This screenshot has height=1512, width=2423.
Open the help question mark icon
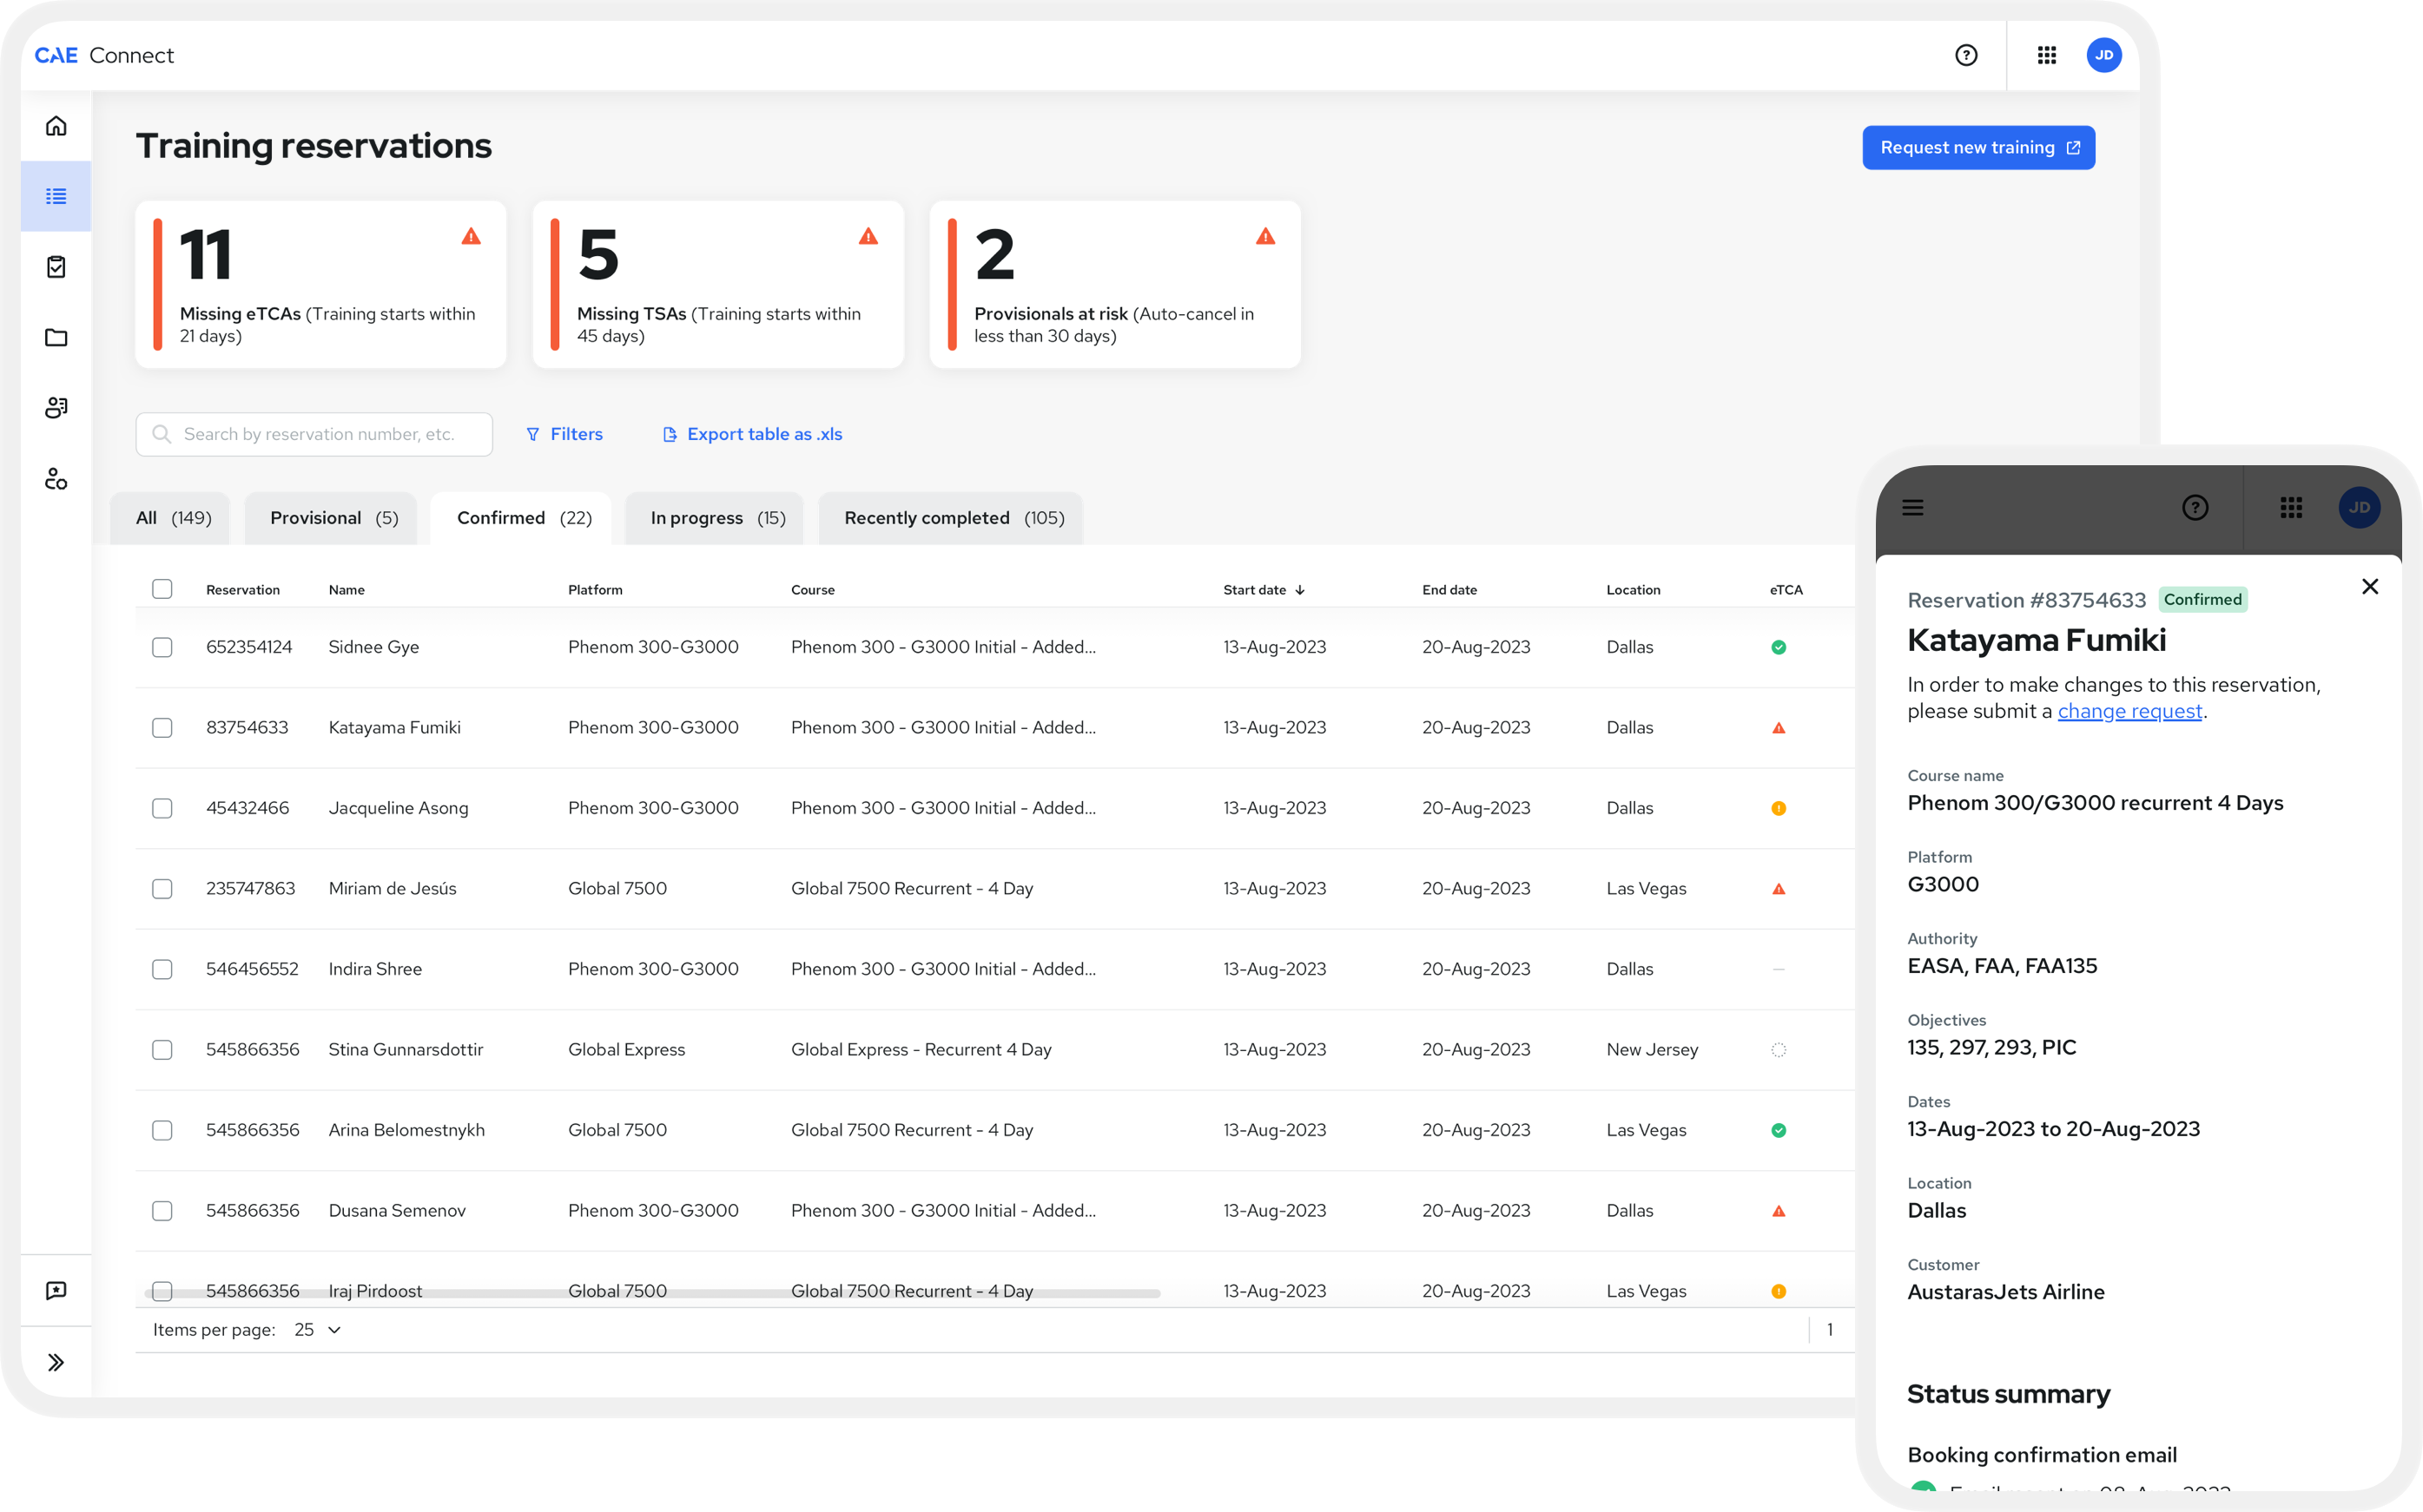click(x=1966, y=55)
